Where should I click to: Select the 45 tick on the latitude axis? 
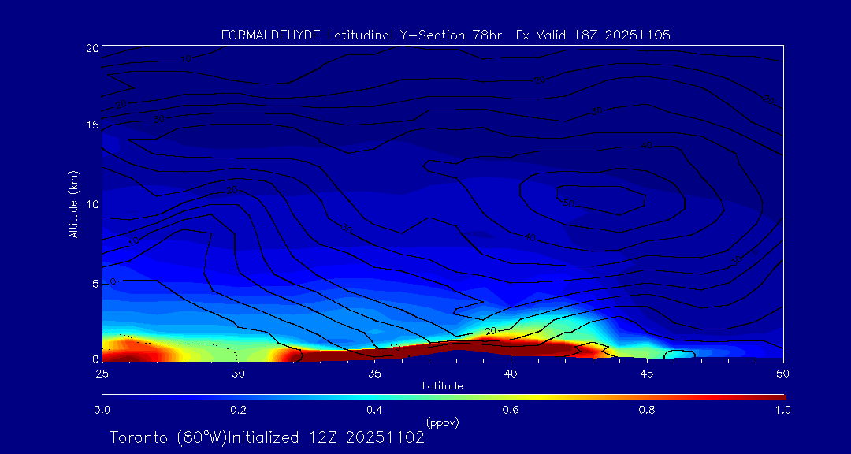[x=647, y=372]
